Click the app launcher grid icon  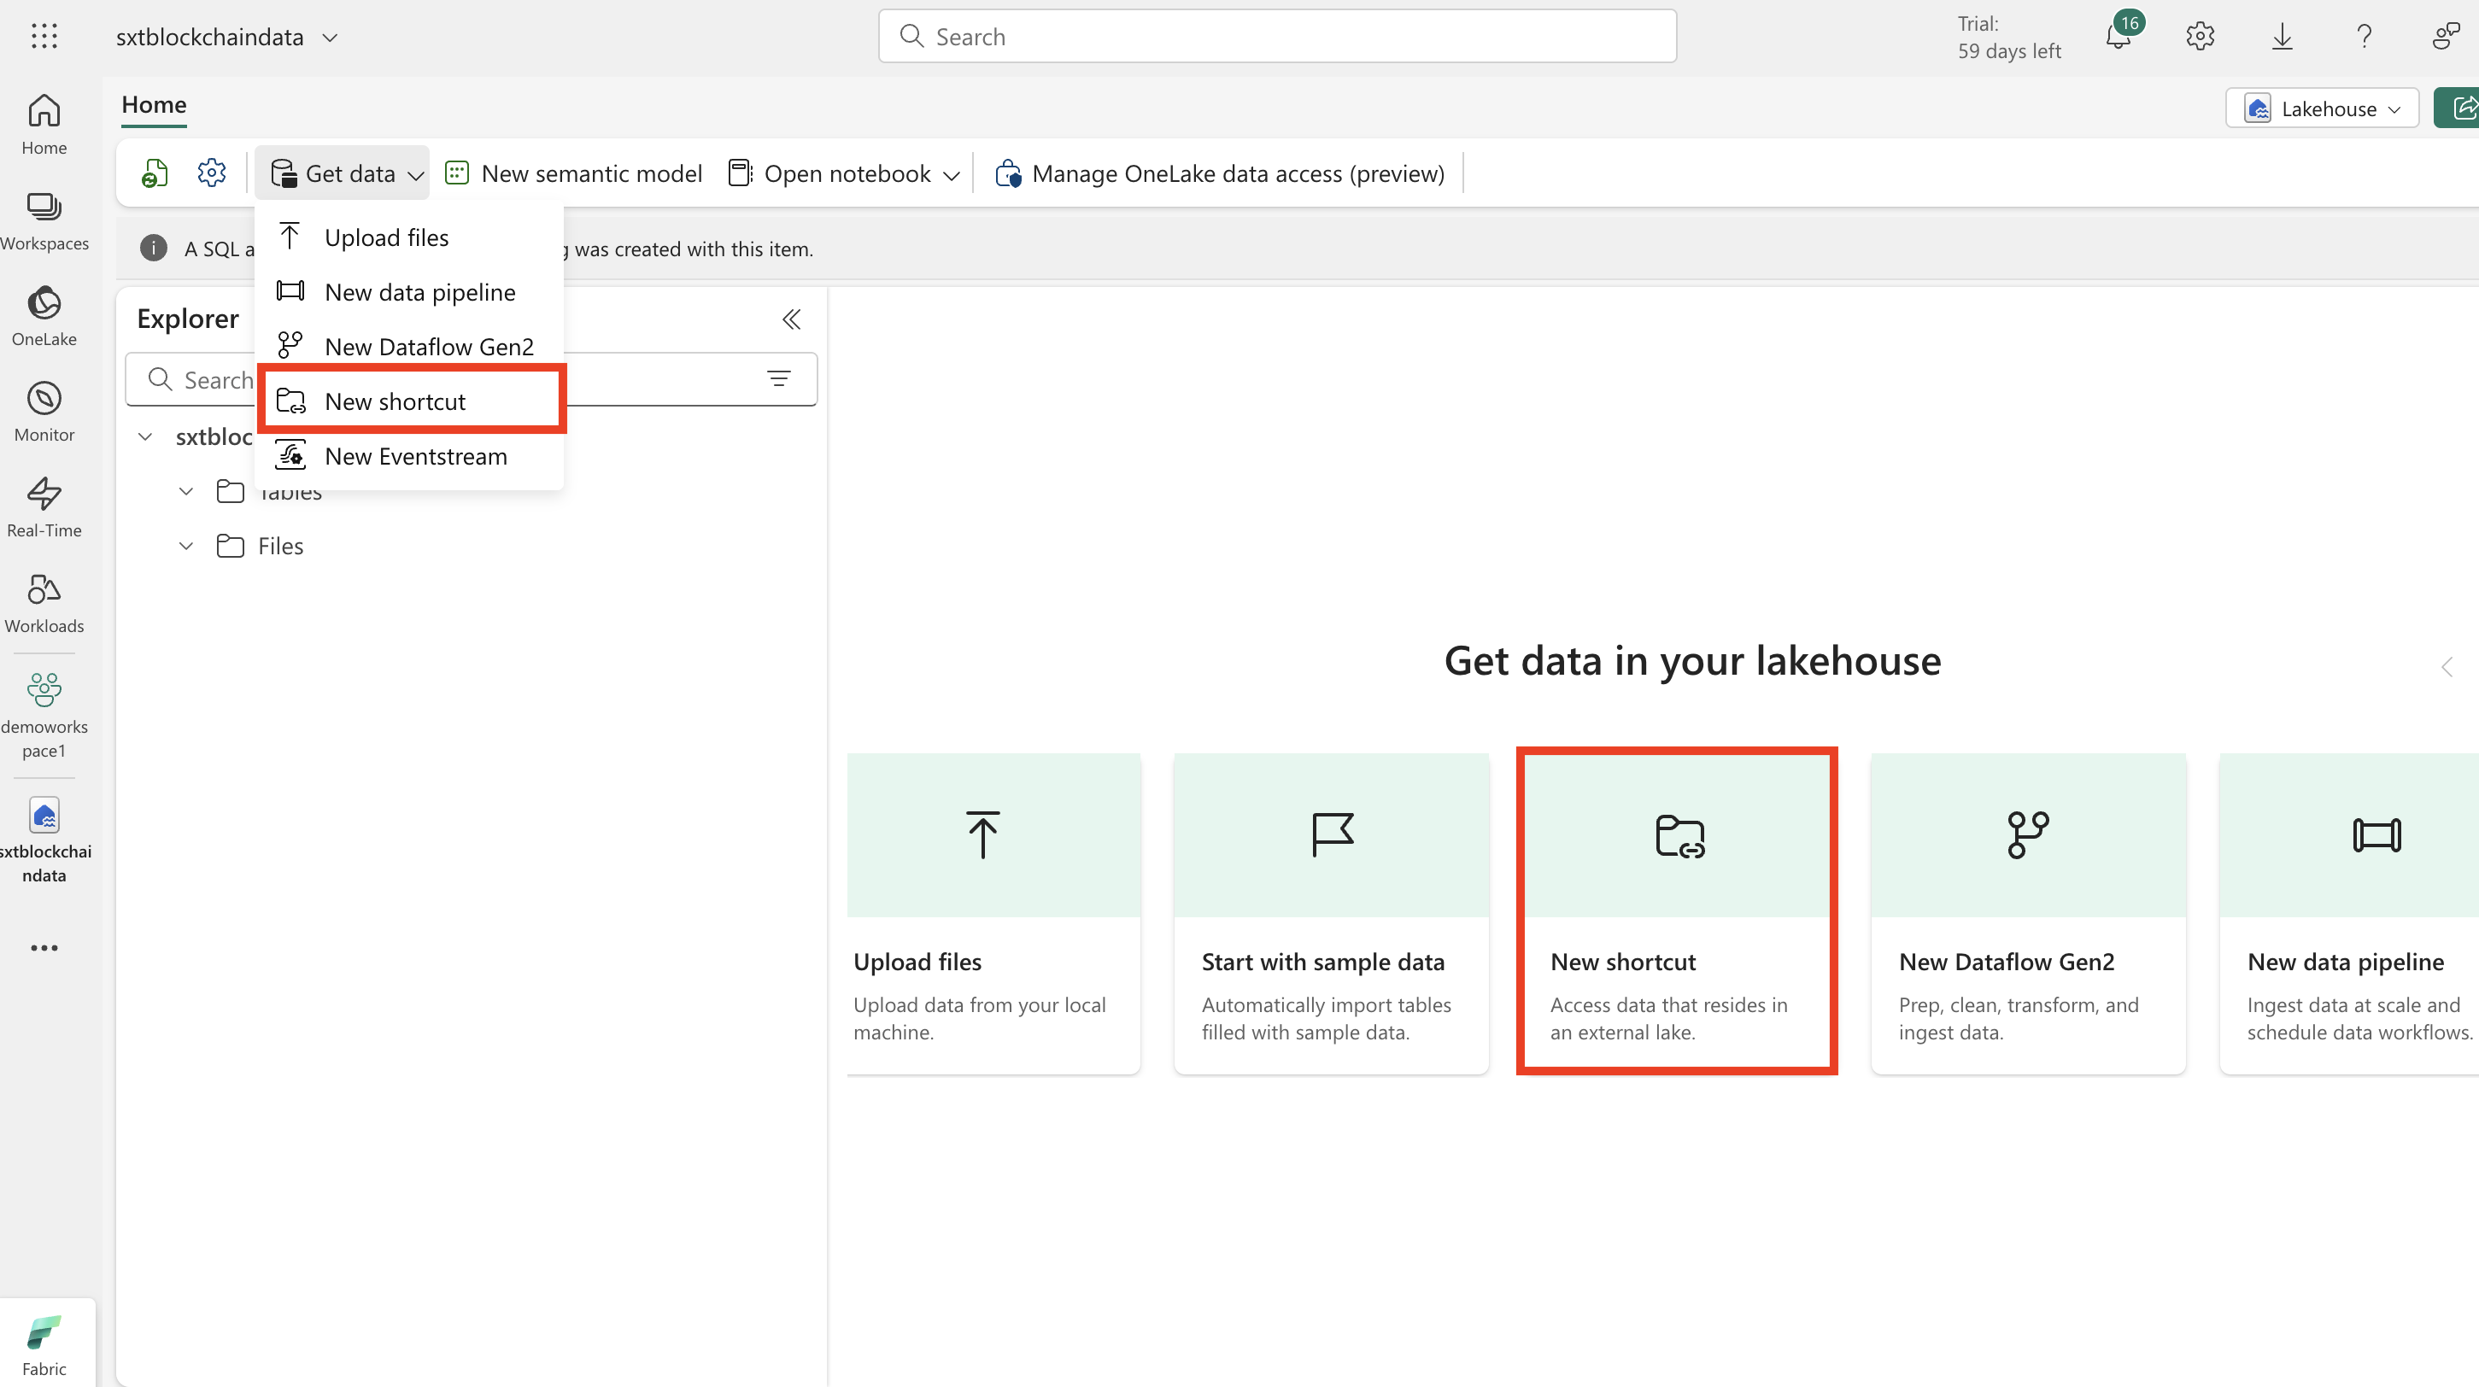pyautogui.click(x=44, y=37)
